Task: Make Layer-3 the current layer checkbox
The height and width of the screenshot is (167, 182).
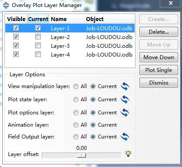Action: click(38, 46)
